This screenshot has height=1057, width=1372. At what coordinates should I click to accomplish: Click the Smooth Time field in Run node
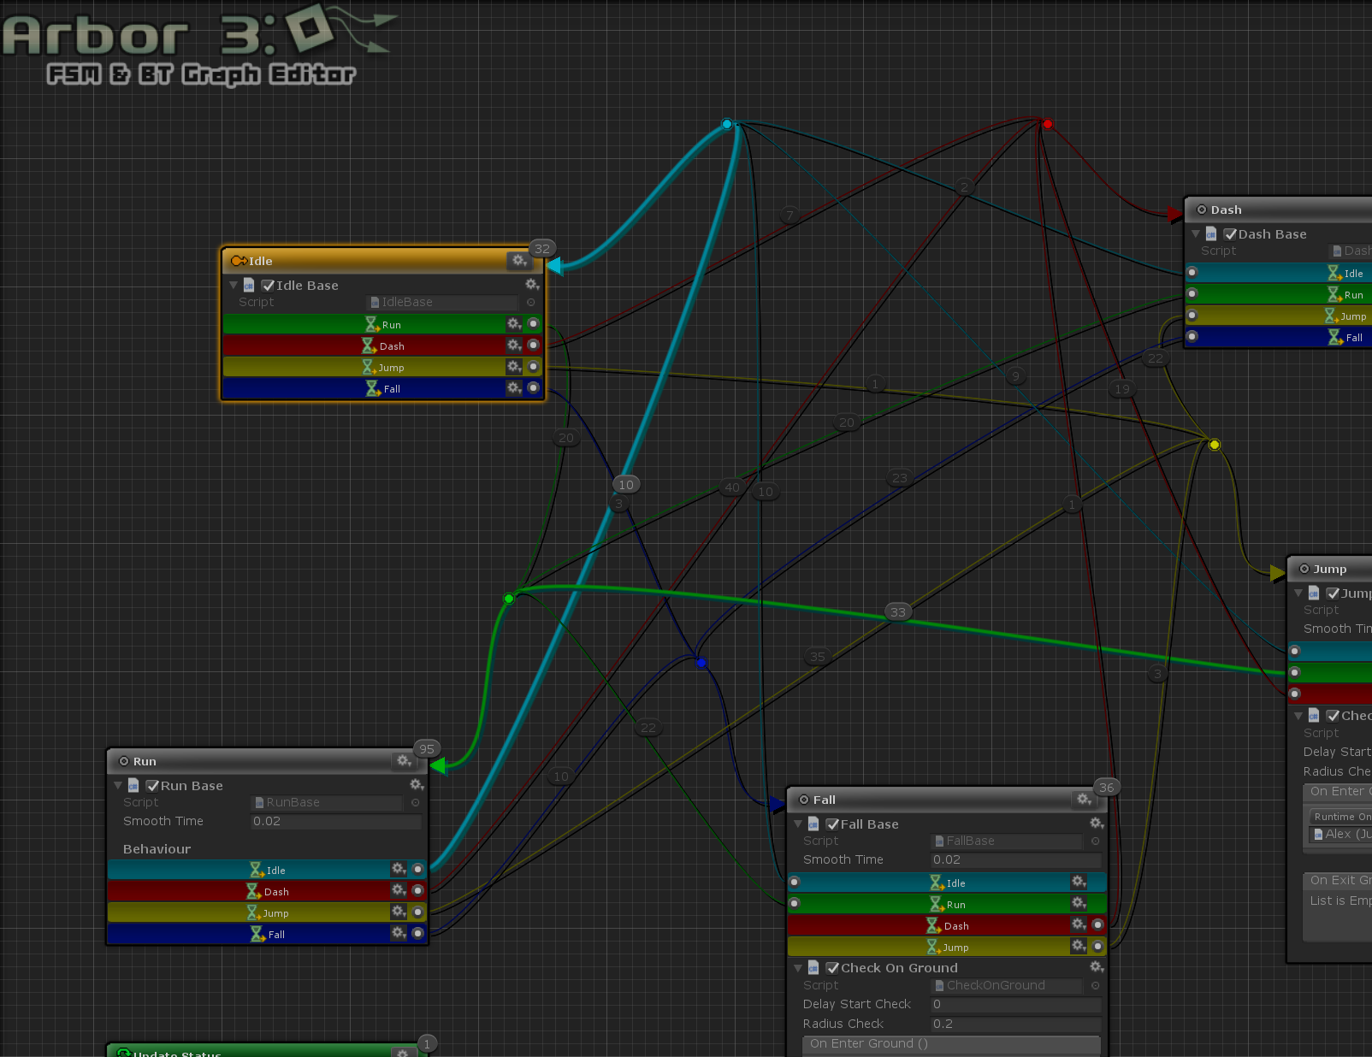tap(335, 821)
